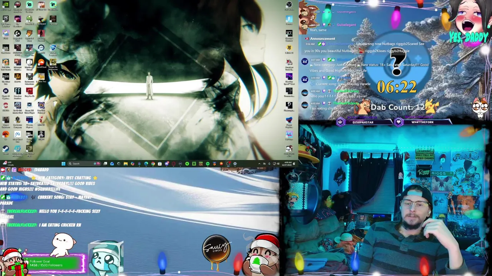This screenshot has height=276, width=492.
Task: Click the YES, DADDY sticker text
Action: tap(469, 37)
